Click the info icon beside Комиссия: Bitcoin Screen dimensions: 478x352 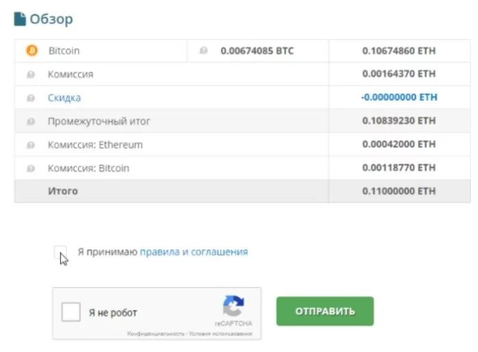31,168
